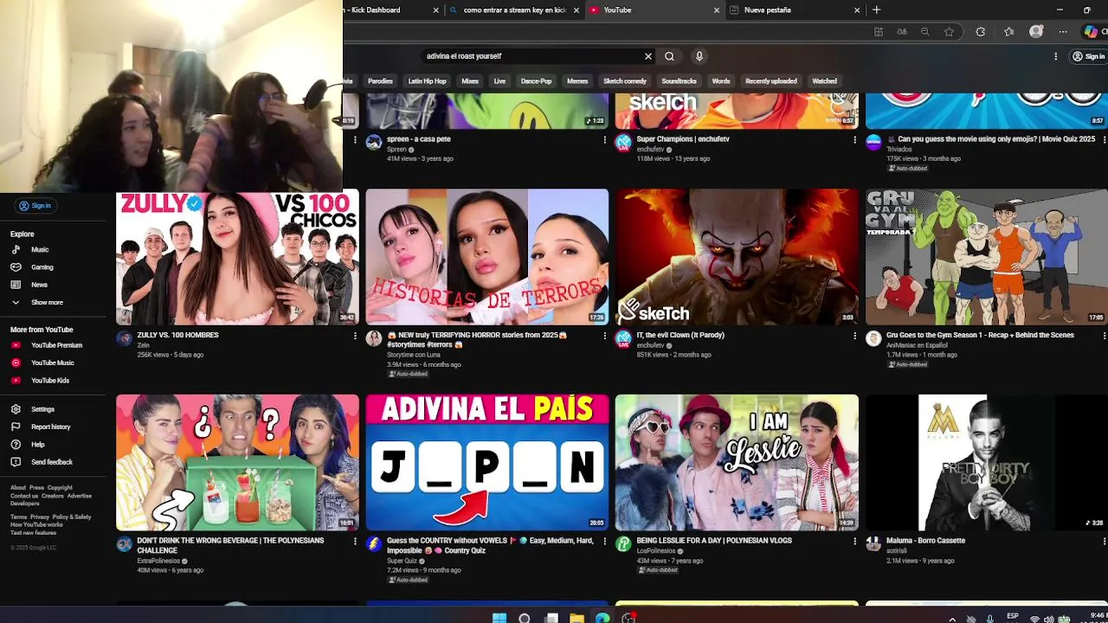
Task: Select the Sketch comedy filter chip
Action: [625, 81]
